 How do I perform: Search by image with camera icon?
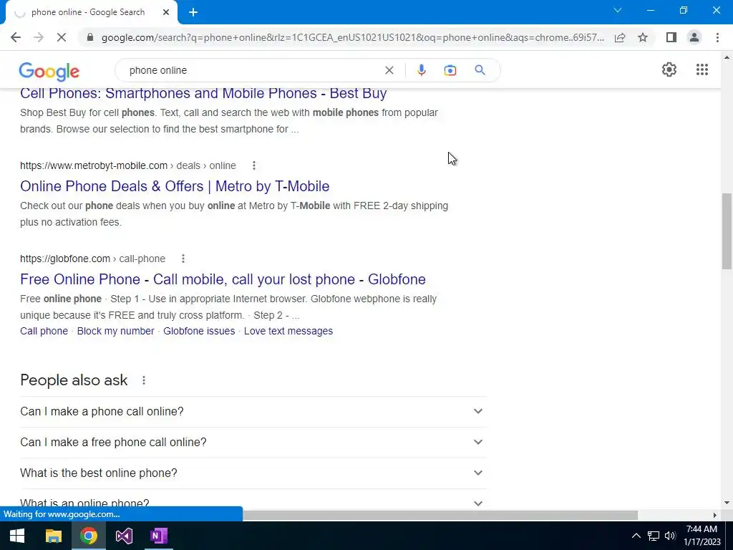450,70
